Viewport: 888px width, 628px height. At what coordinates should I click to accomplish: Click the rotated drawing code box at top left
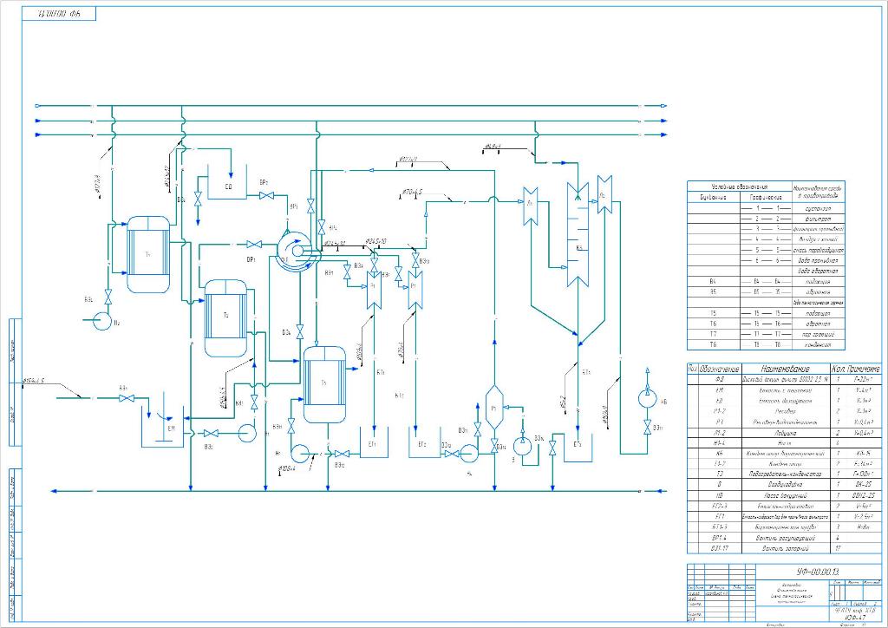(59, 14)
